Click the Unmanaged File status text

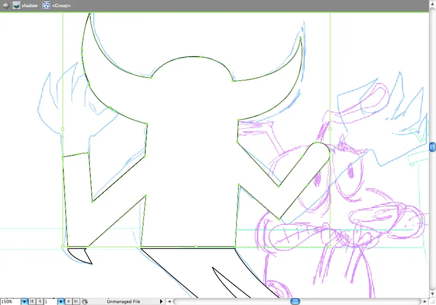(x=124, y=302)
